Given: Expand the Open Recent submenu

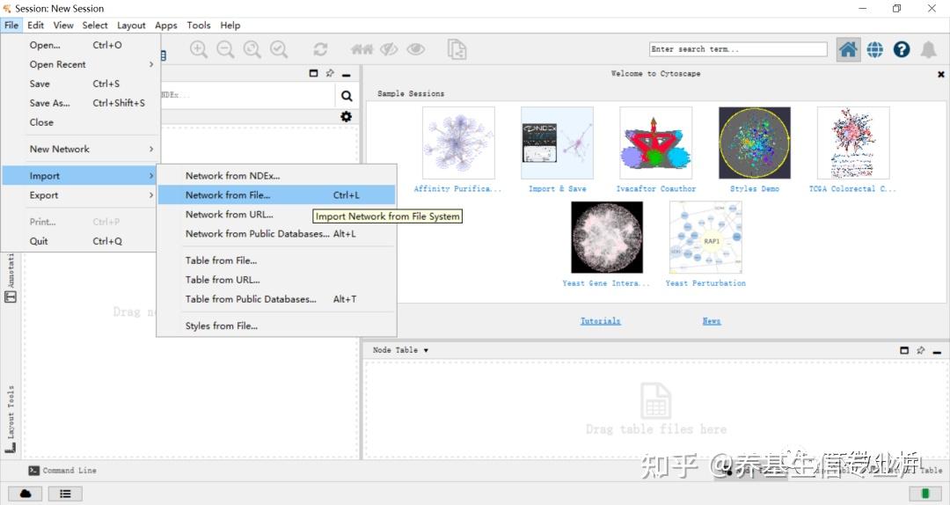Looking at the screenshot, I should pyautogui.click(x=79, y=64).
